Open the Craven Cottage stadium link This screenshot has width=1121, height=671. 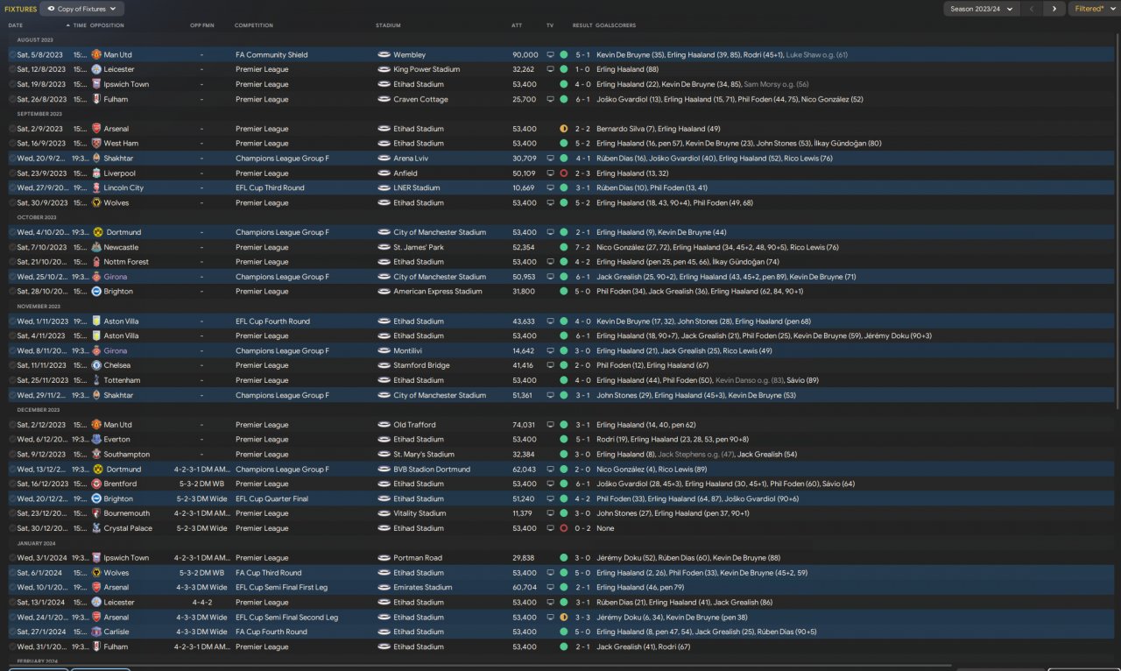pyautogui.click(x=420, y=100)
